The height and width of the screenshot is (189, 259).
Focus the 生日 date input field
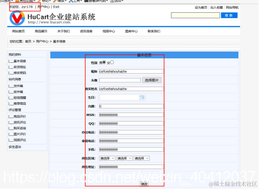(x=122, y=97)
